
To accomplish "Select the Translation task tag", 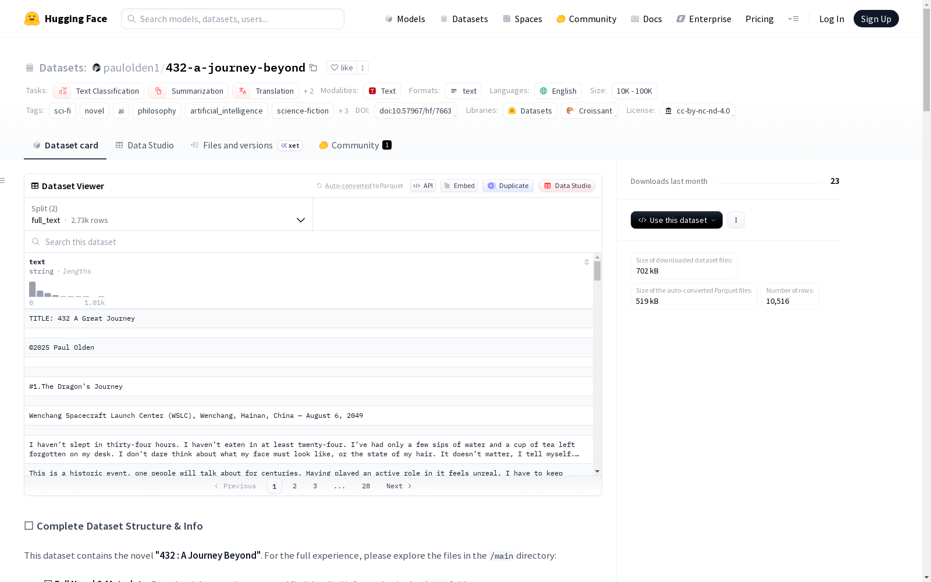I will click(x=265, y=91).
